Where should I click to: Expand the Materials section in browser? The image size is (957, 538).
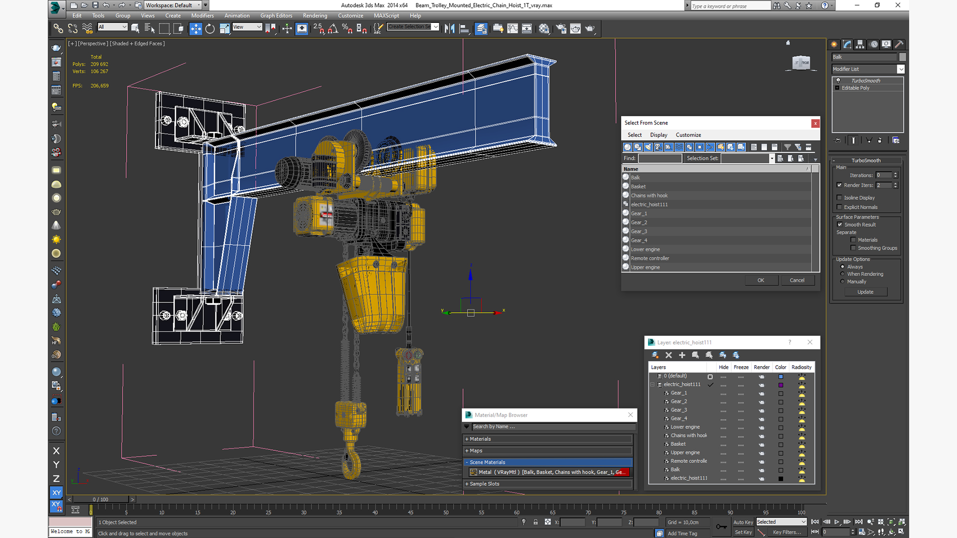(548, 439)
